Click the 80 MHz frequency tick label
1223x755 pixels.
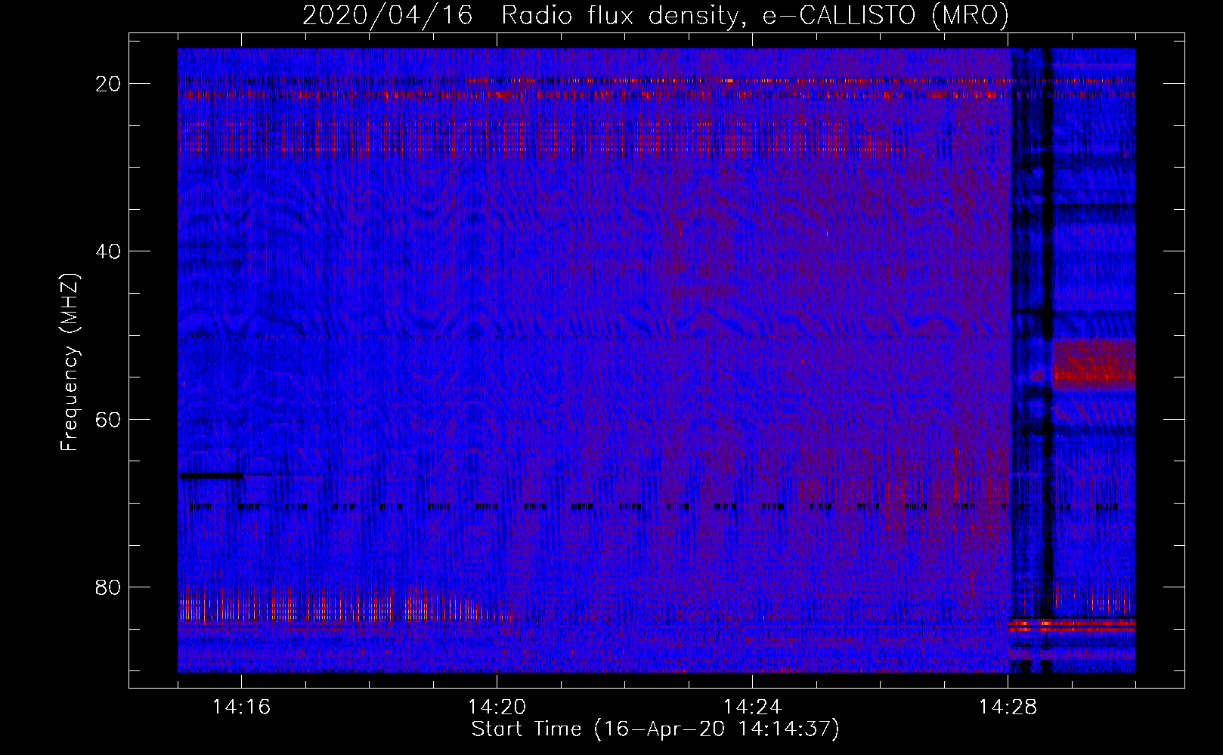108,587
